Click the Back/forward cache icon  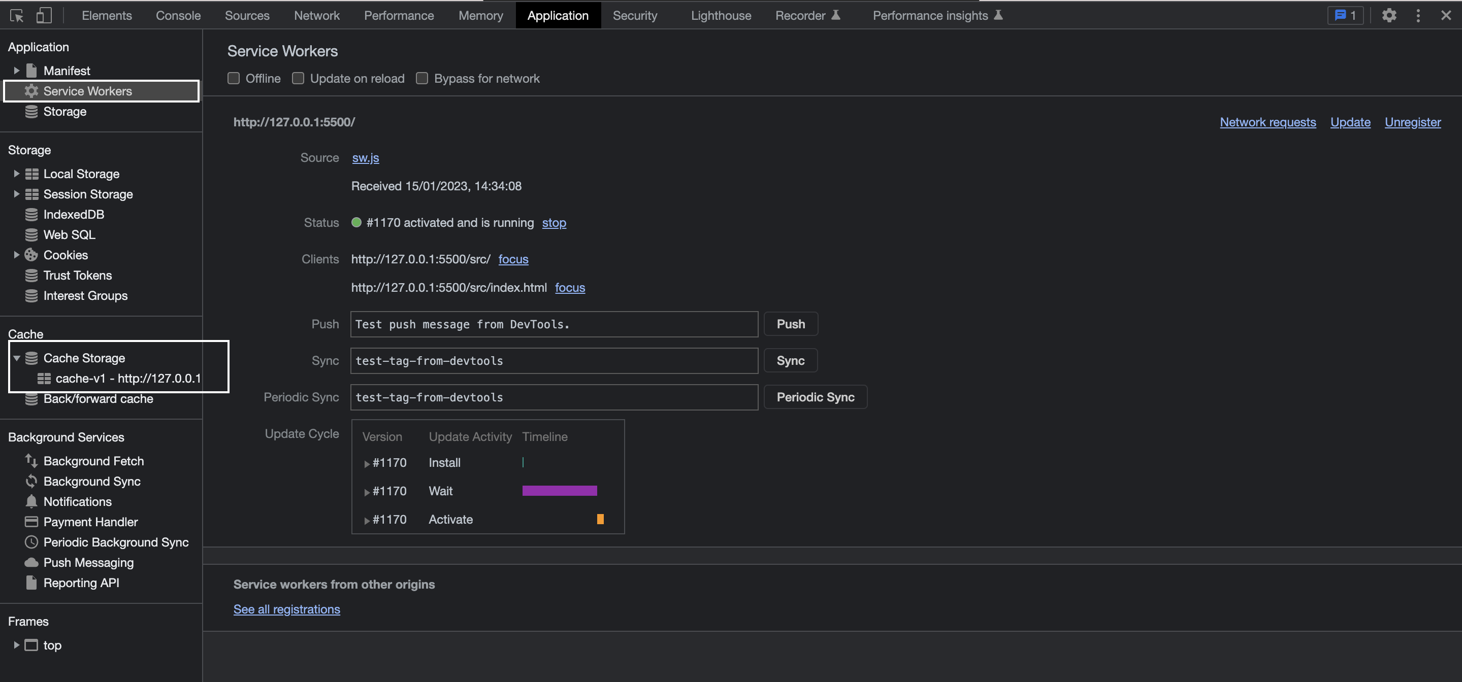[x=31, y=399]
